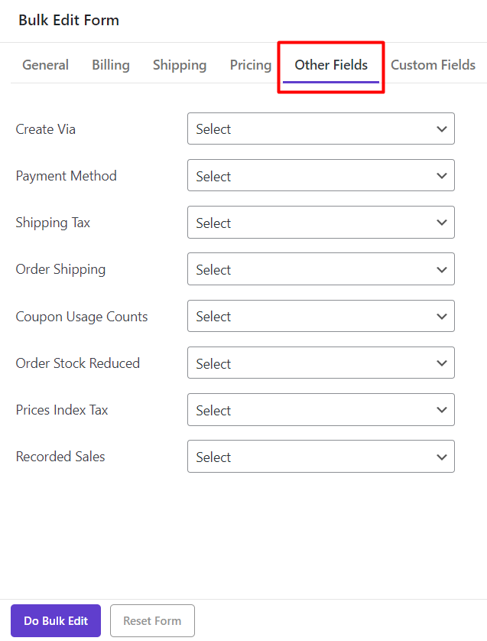Click the Coupon Usage Counts label

(x=82, y=317)
